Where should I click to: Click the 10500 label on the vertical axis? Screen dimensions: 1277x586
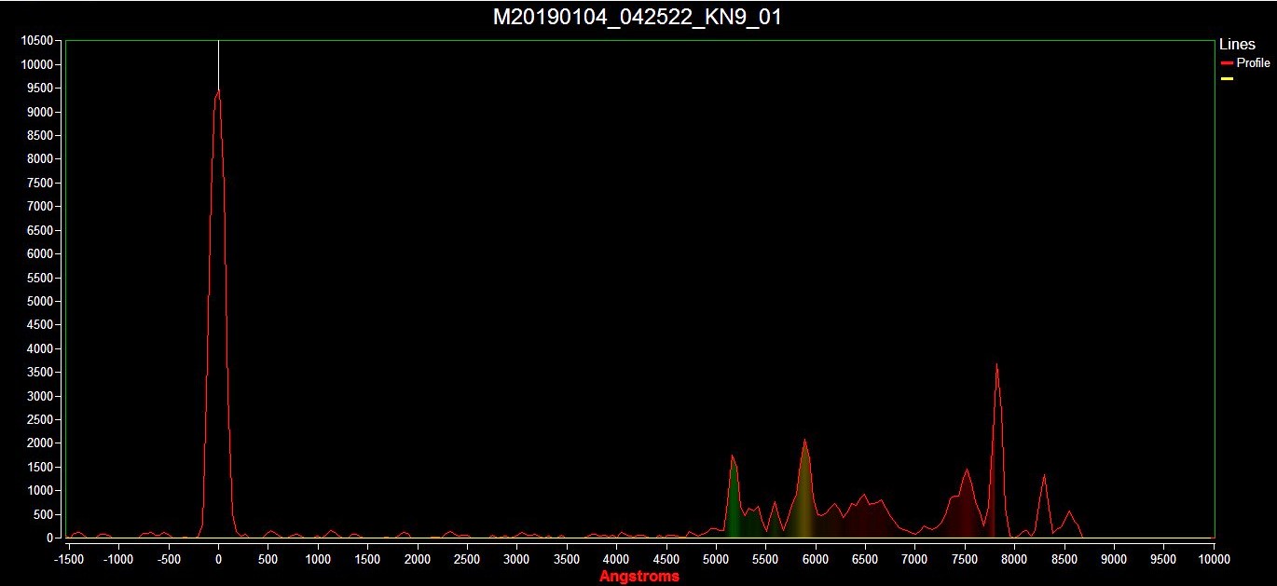(x=37, y=41)
